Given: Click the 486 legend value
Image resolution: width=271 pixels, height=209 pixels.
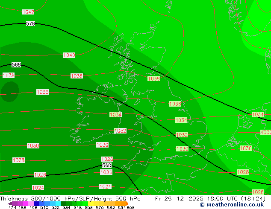Looking at the screenshot, I should coord(22,207).
